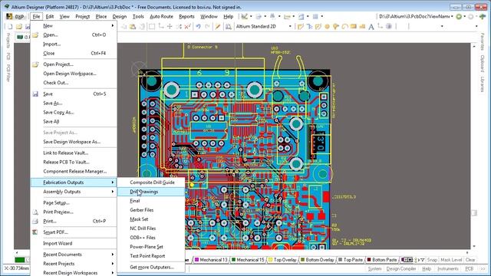The image size is (491, 276).
Task: Click the Undo arrow icon
Action: coord(198,26)
